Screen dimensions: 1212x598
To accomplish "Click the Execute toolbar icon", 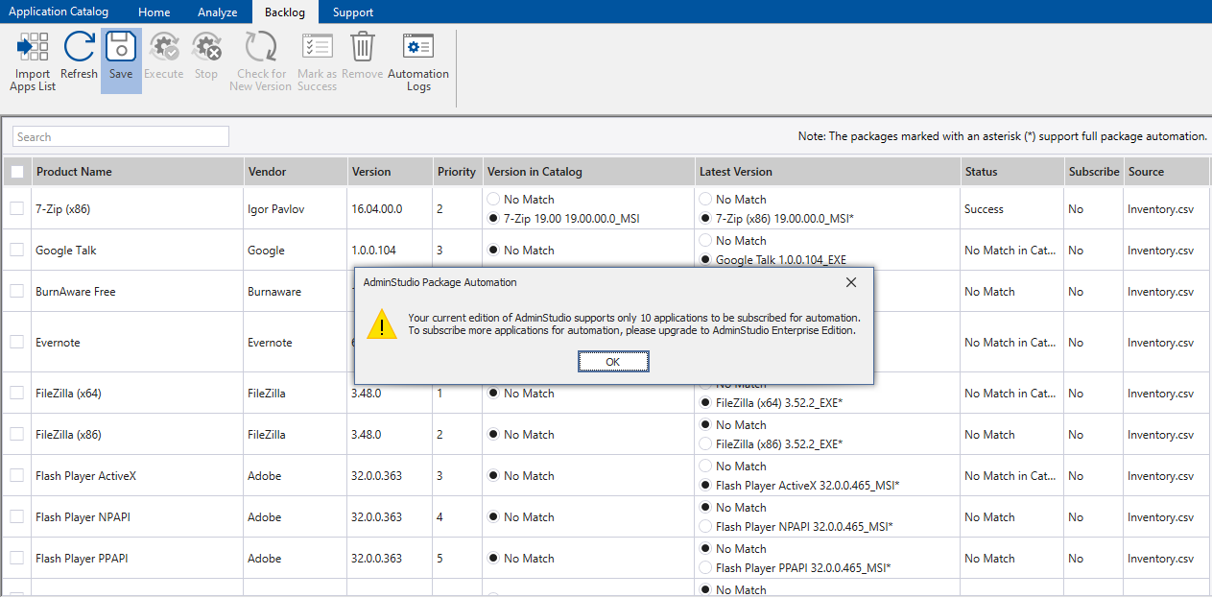I will click(164, 47).
